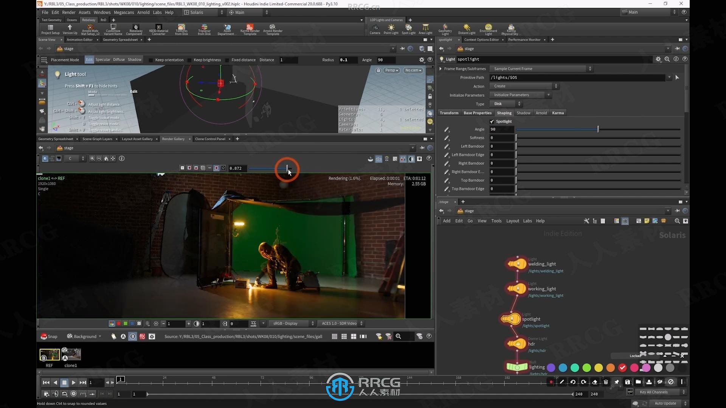
Task: Open the Megascans menu
Action: click(124, 12)
